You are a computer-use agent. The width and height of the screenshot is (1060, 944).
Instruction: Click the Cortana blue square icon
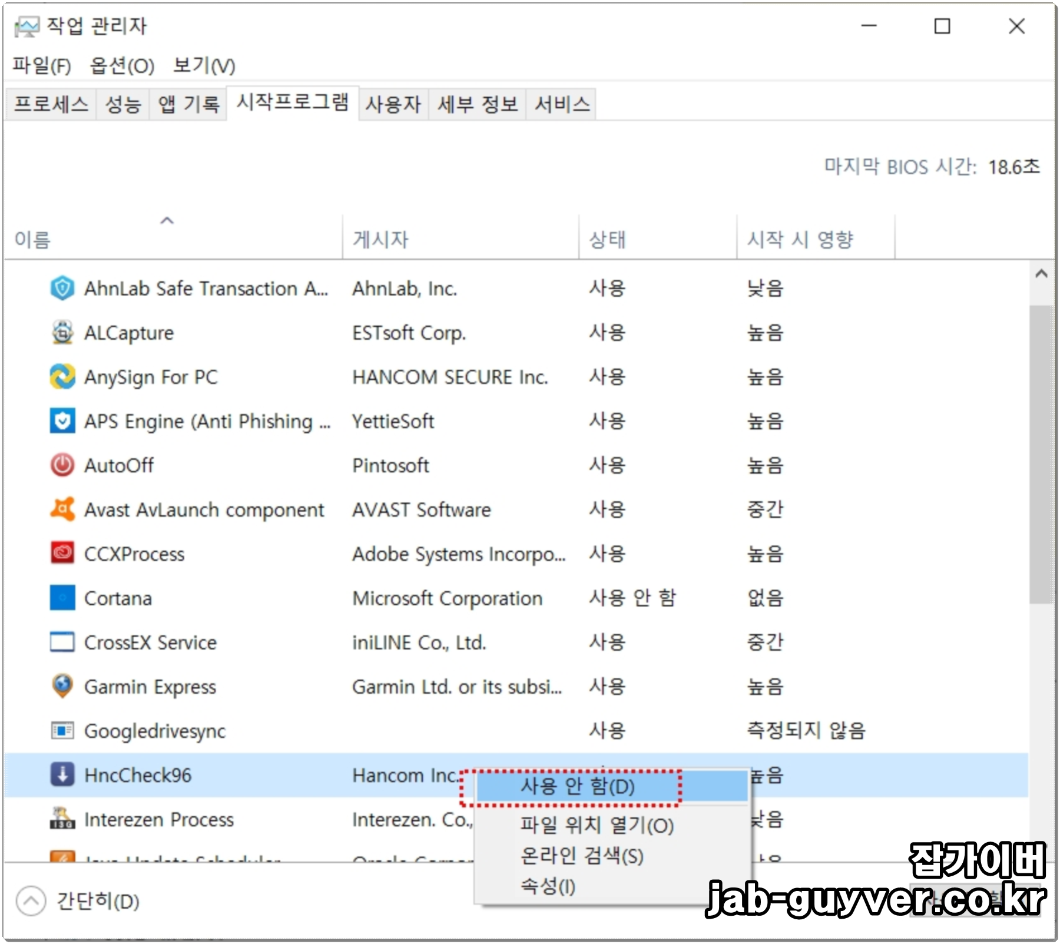(x=62, y=598)
